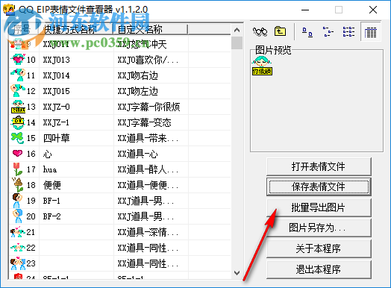Click the vertical scrollbar thumb
The width and height of the screenshot is (391, 288).
pyautogui.click(x=237, y=43)
